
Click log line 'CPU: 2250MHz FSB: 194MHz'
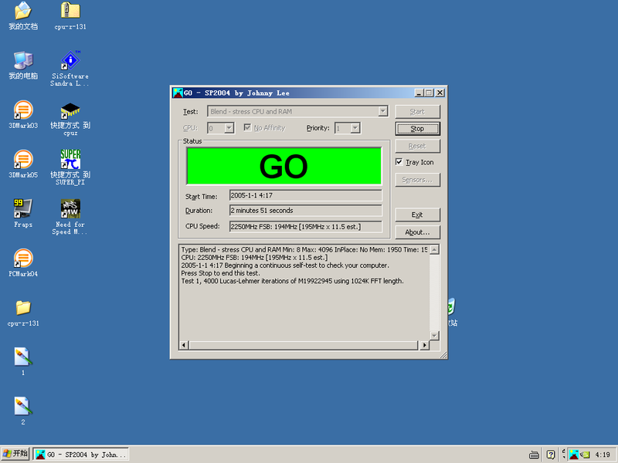pos(254,258)
